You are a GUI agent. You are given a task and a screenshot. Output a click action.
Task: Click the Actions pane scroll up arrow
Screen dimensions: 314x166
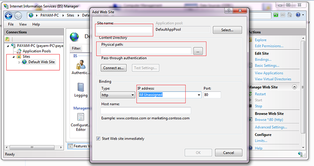click(x=303, y=38)
